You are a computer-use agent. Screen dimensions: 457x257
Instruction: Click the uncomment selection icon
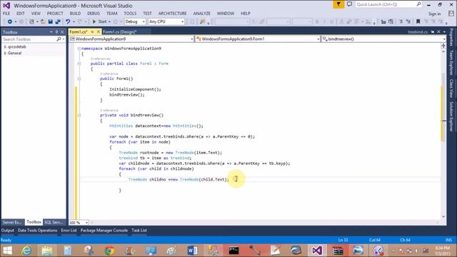408,21
